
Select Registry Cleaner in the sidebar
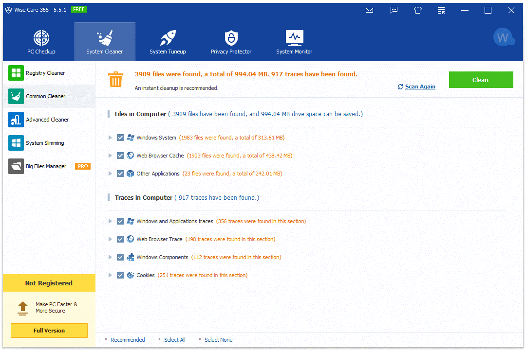point(45,73)
